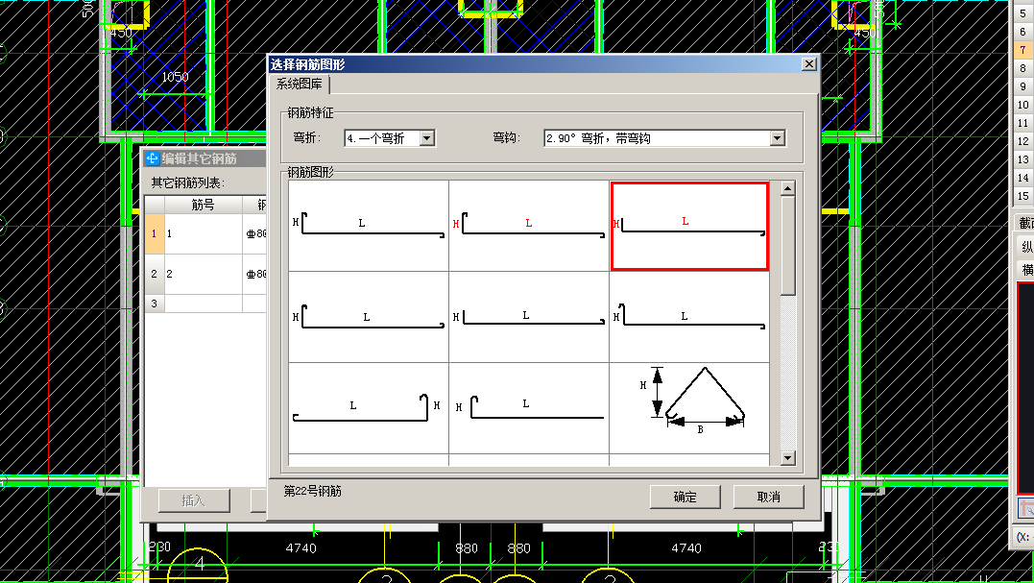Open the 弯折 bend-type dropdown

427,138
